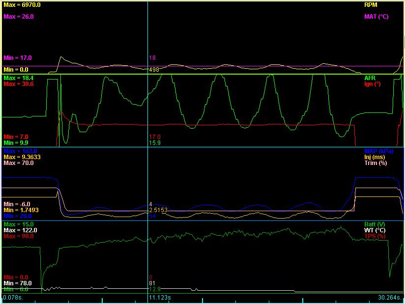Click the cursor water temp reading 81
The image size is (405, 304).
(152, 283)
